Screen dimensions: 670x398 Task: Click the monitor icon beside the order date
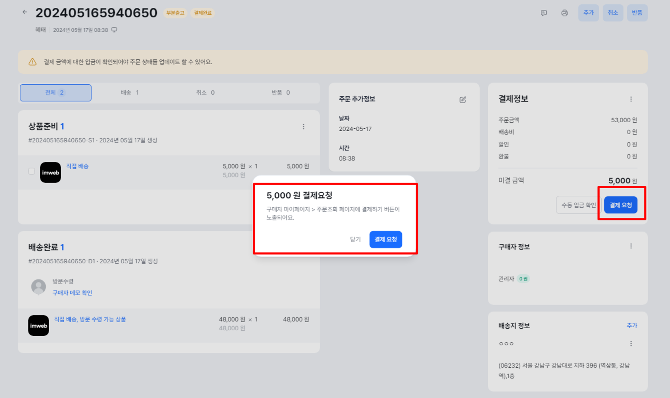114,30
